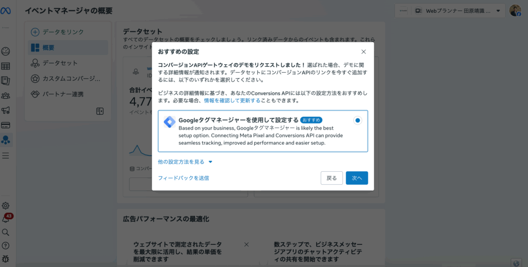Viewport: 528px width, 267px height.
Task: Click the audiences people icon in sidebar
Action: pos(6,95)
